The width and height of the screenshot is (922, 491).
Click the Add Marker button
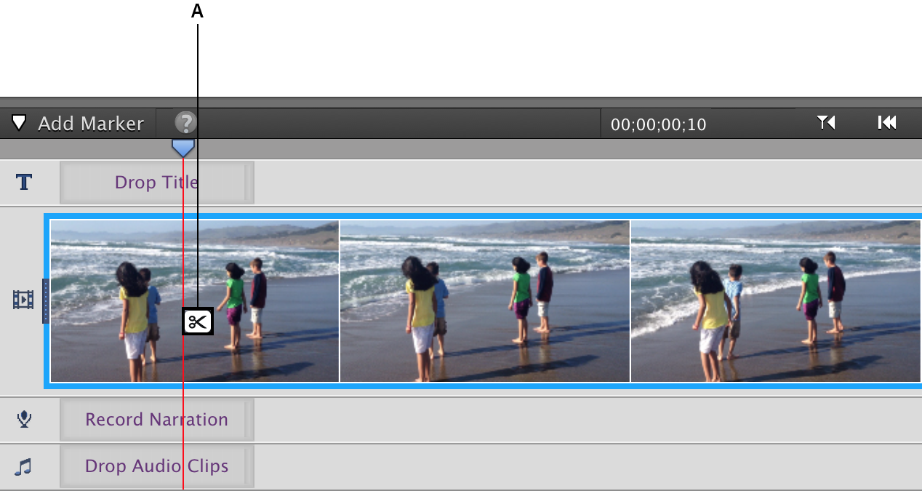click(90, 123)
